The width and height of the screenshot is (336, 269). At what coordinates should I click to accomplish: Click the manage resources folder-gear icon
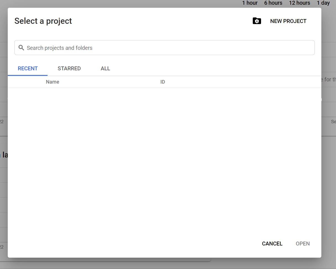257,21
